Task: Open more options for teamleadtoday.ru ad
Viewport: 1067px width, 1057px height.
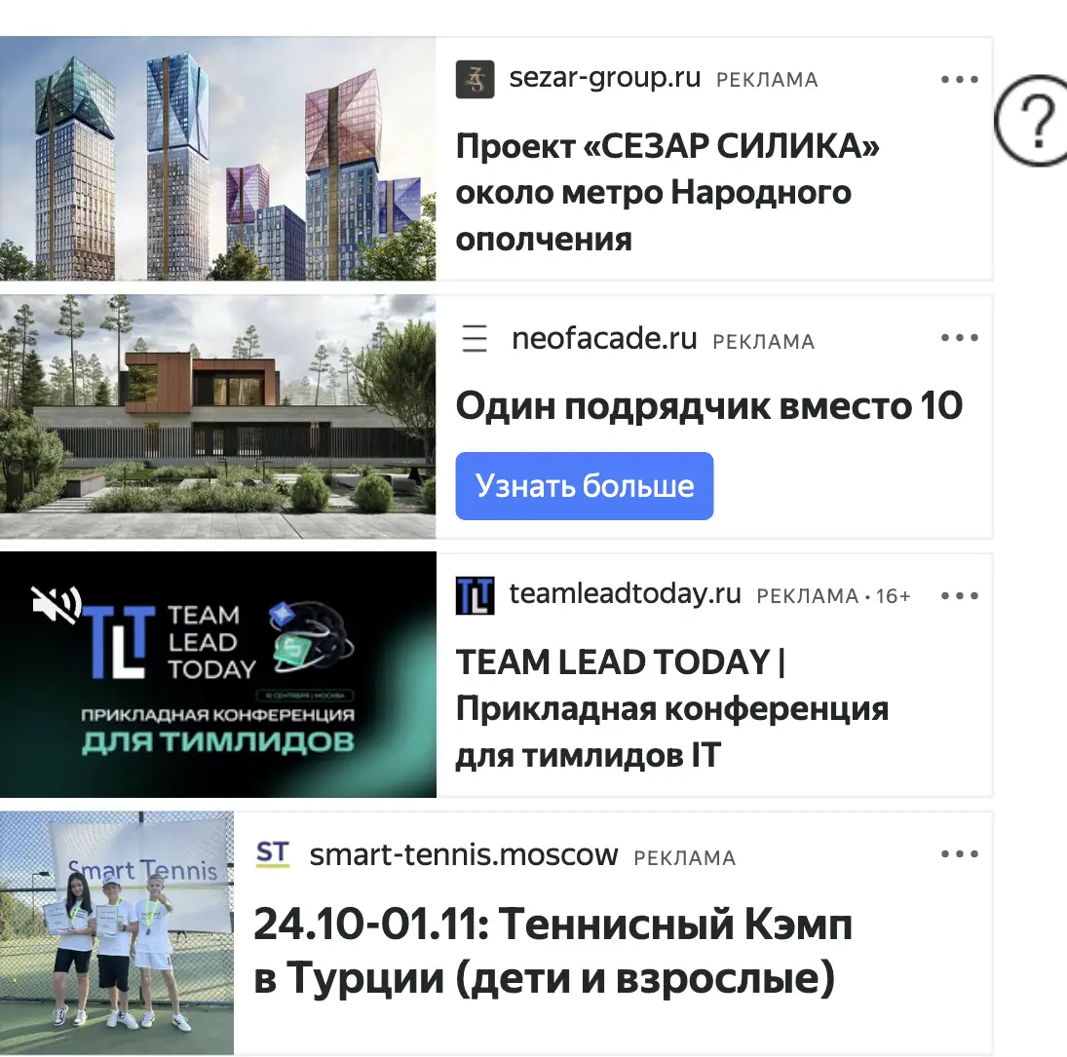Action: pyautogui.click(x=960, y=596)
